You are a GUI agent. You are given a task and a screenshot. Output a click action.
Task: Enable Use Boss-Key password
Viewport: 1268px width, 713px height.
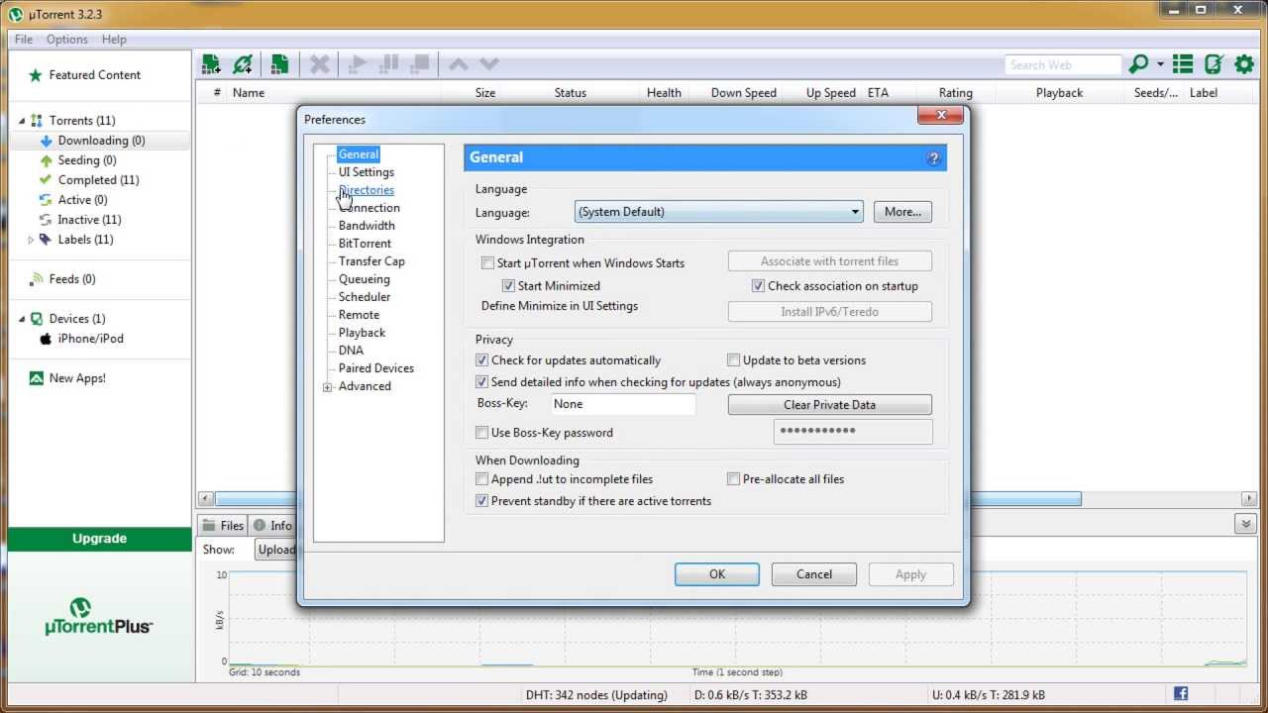point(482,433)
